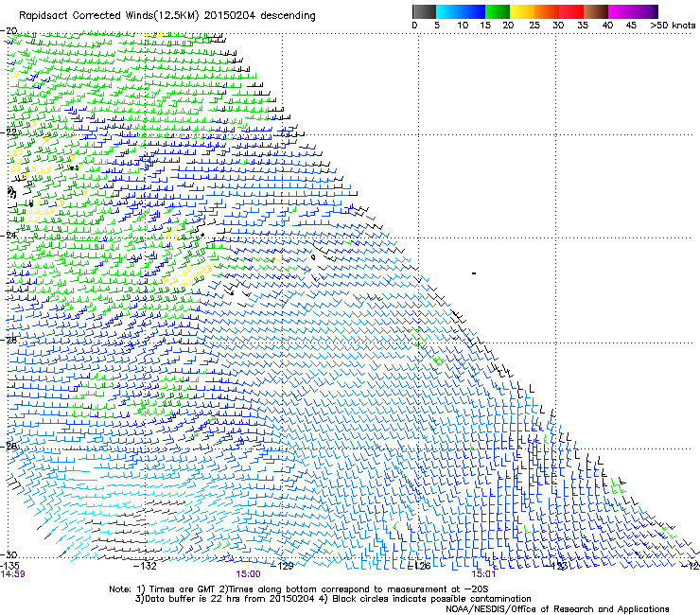This screenshot has height=615, width=700.
Task: Click the "-132" longitude axis label
Action: [x=146, y=566]
